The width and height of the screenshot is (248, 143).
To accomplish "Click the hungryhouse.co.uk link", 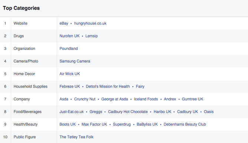I will point(90,23).
